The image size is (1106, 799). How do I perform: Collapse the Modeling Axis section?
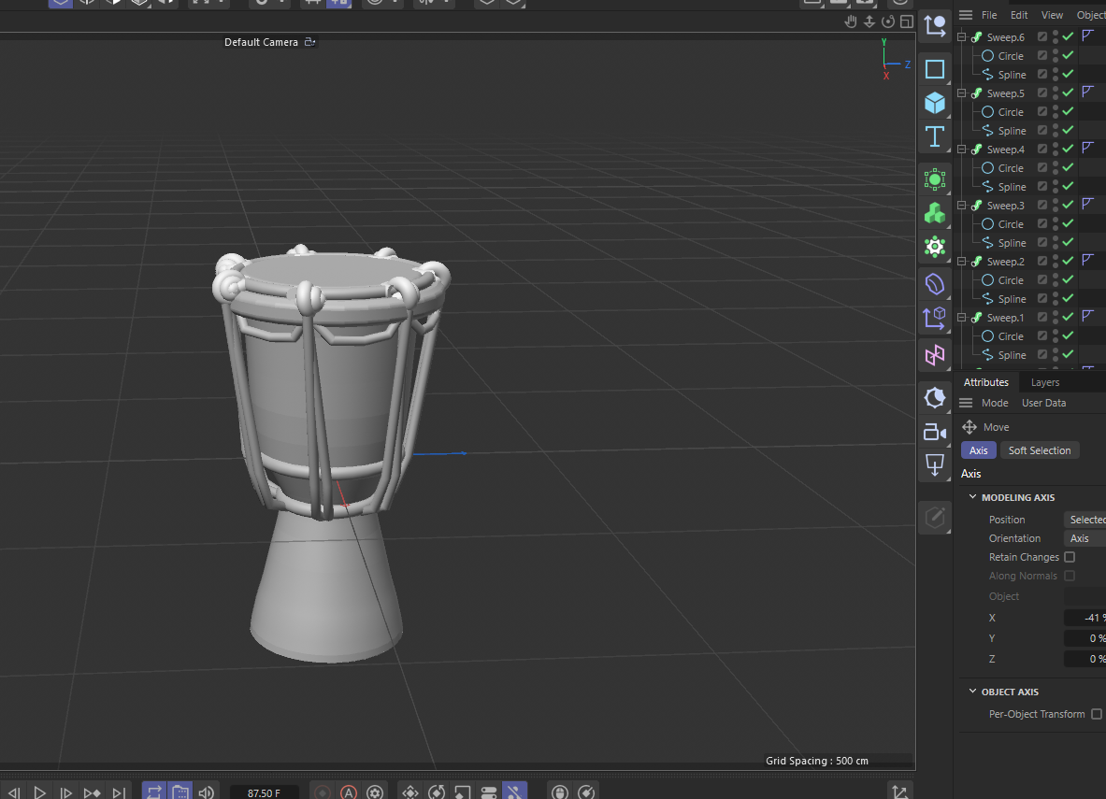(972, 496)
